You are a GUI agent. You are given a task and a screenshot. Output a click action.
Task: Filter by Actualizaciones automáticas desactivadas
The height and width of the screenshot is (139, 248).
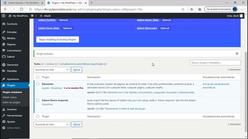pyautogui.click(x=82, y=64)
